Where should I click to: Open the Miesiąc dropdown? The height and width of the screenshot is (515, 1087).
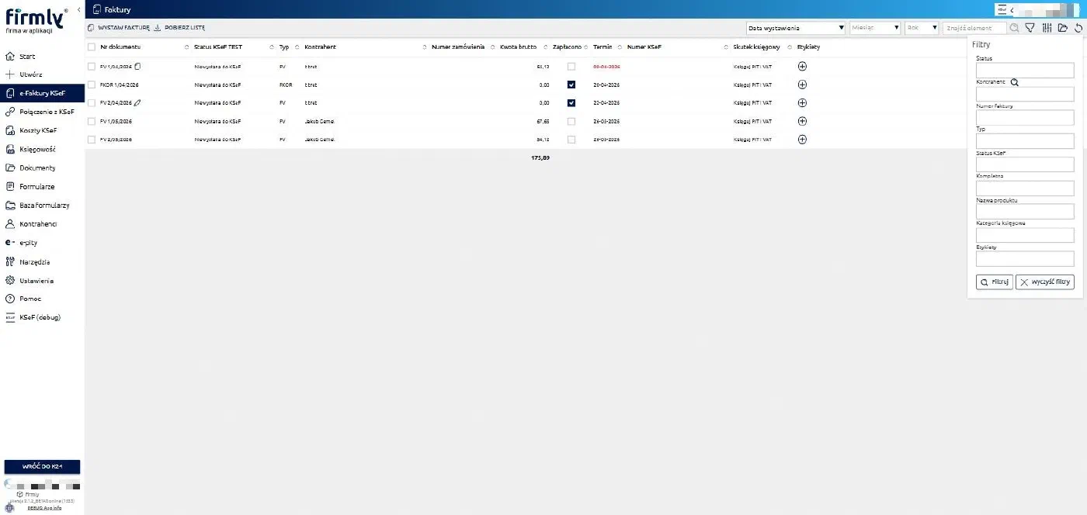[x=875, y=28]
